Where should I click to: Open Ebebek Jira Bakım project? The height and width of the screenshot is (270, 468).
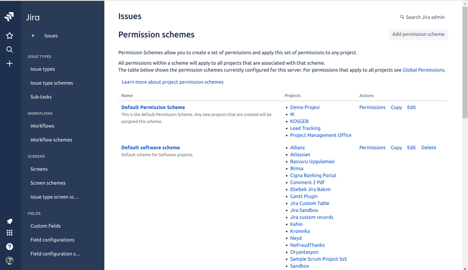coord(310,189)
